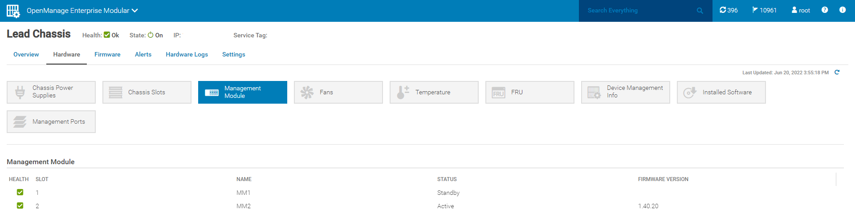The width and height of the screenshot is (855, 222).
Task: Open Device Management Info tile
Action: click(626, 92)
